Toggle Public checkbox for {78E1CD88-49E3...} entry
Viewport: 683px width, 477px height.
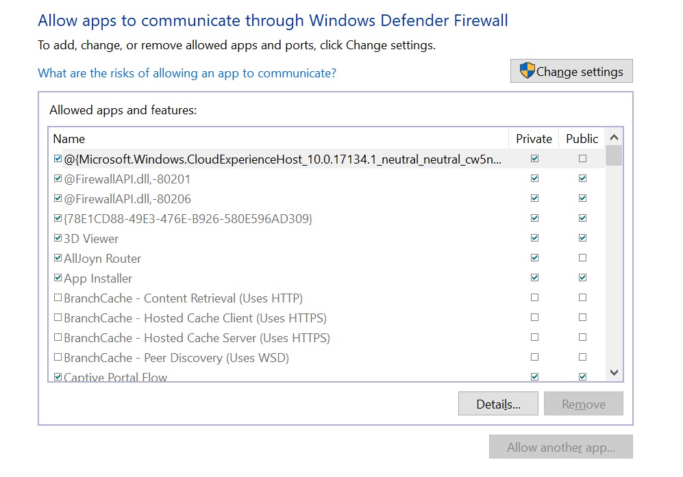coord(582,218)
